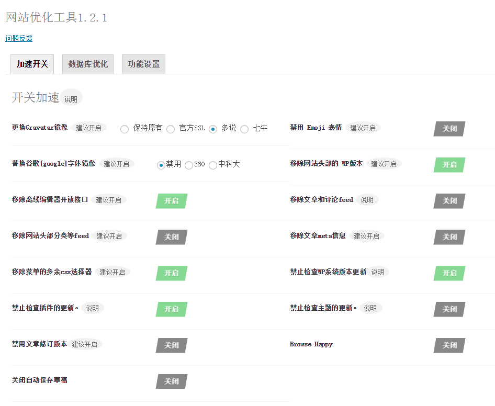Disable 禁止检查WP系统版本更新
The image size is (495, 406).
pos(449,273)
